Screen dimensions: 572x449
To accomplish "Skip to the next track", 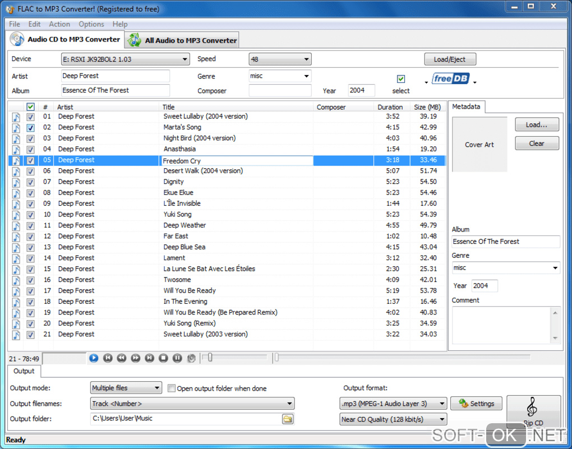I will point(150,358).
